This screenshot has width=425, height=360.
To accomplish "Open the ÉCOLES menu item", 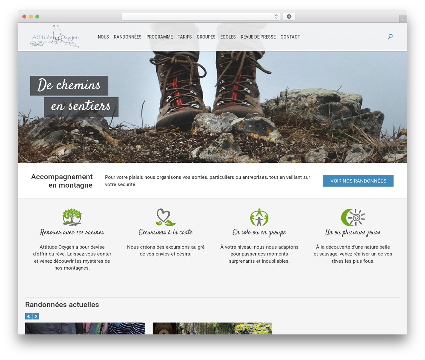I will [228, 37].
